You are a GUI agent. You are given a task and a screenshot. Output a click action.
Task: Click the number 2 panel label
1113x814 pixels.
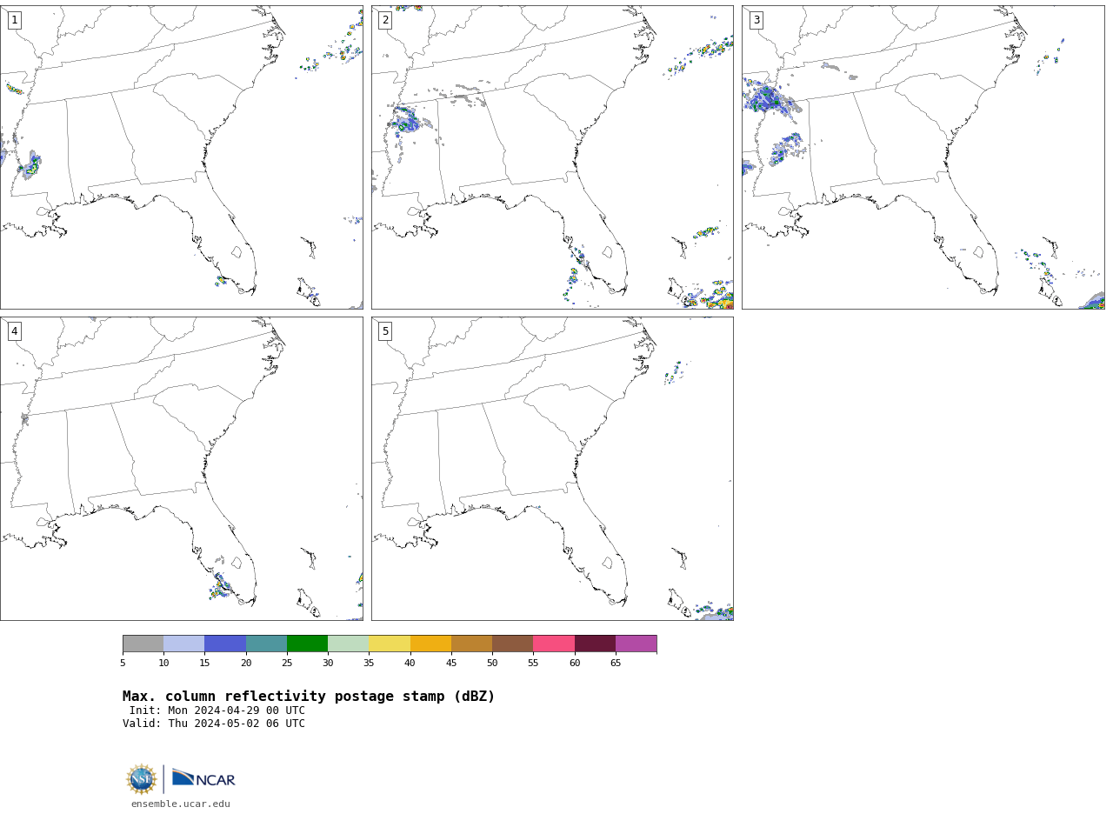[x=385, y=20]
